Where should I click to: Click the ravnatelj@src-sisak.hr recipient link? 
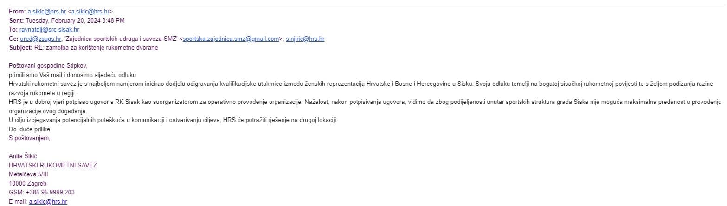point(49,30)
